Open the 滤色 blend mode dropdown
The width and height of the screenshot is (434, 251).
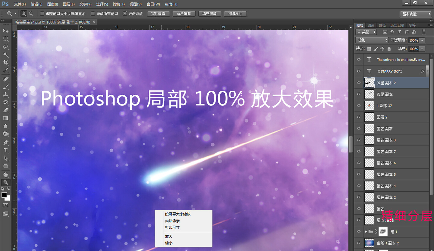[x=372, y=40]
